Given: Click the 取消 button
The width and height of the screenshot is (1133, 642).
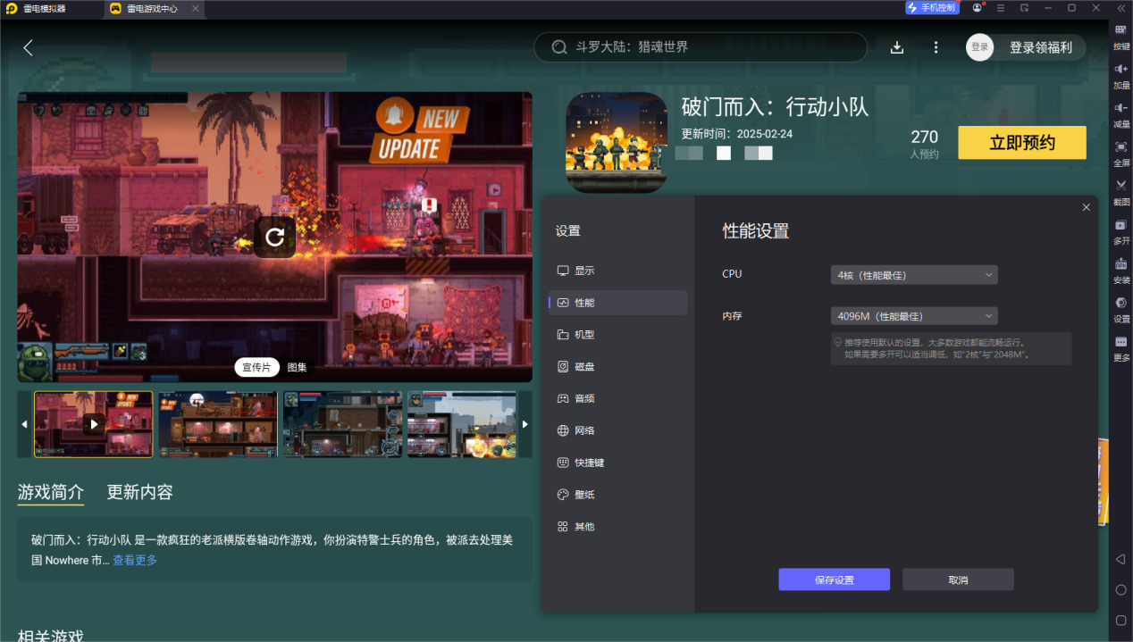Looking at the screenshot, I should [x=958, y=579].
